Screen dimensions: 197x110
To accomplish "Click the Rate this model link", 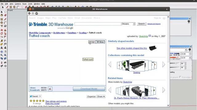I will pos(52,104).
